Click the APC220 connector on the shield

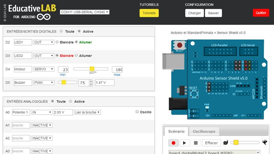[x=257, y=88]
